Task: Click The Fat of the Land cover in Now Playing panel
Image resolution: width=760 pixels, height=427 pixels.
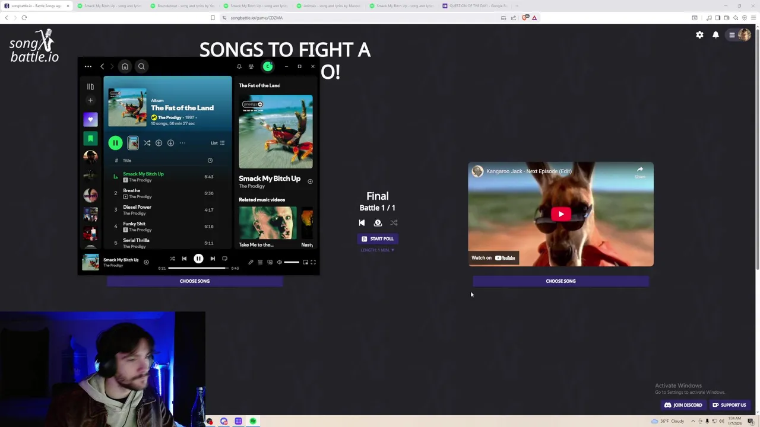Action: 275,132
